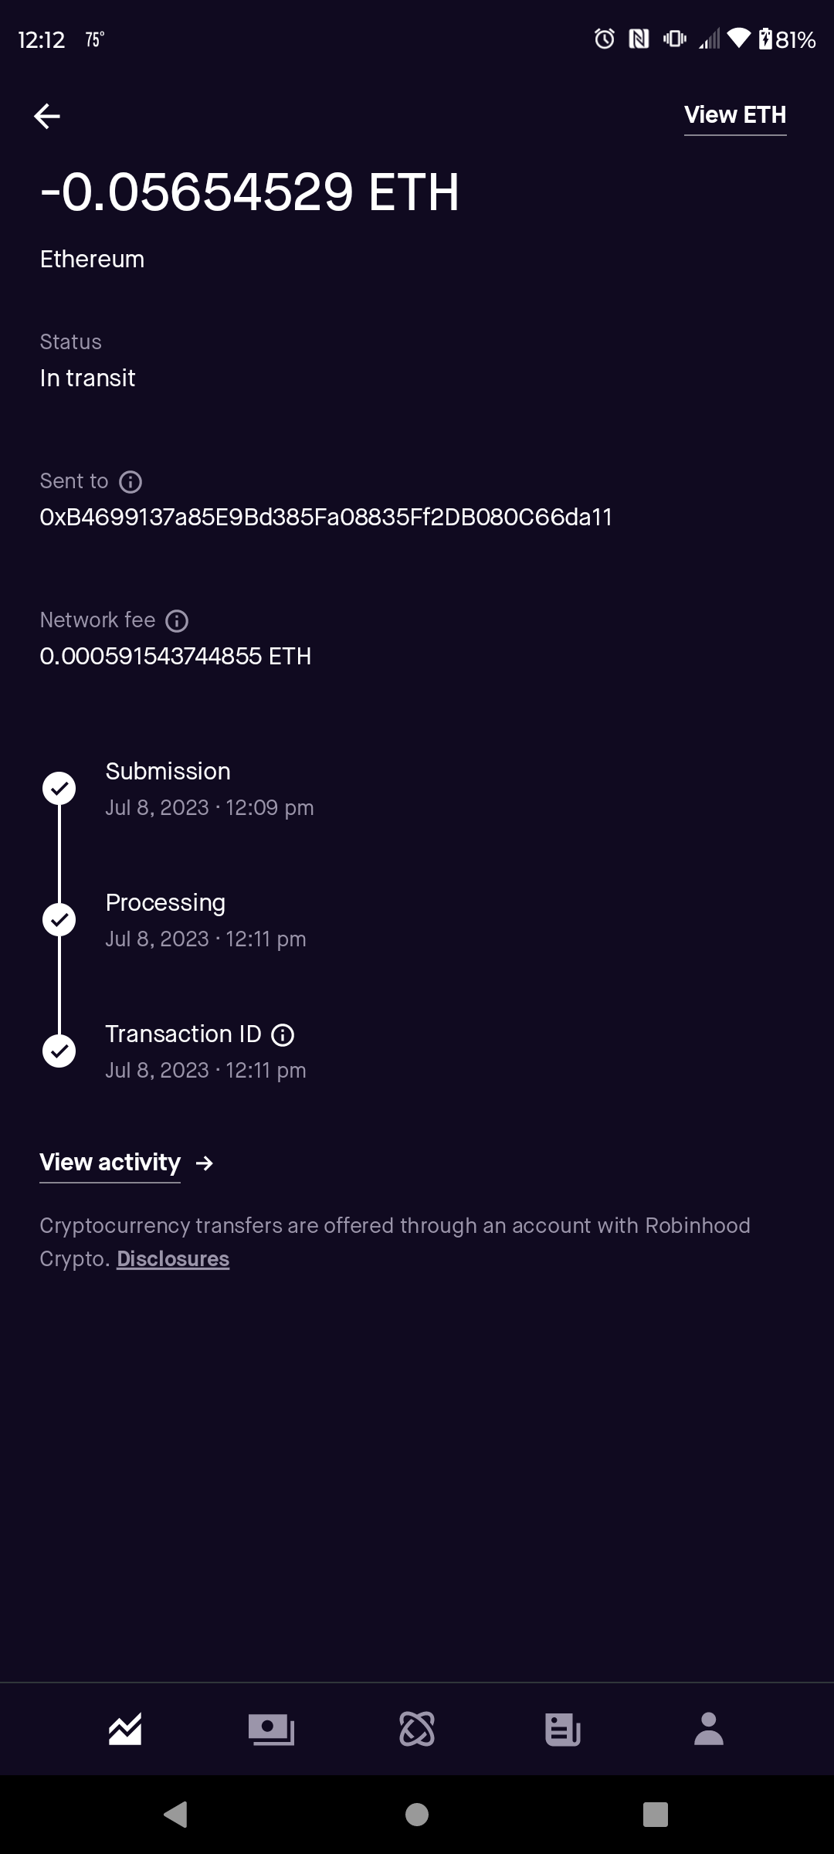Tap the alarm icon in status bar

pyautogui.click(x=605, y=39)
